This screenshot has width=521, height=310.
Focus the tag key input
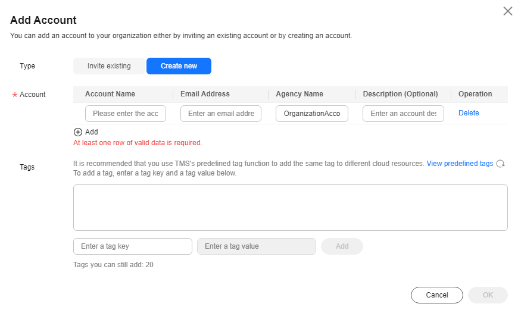[133, 246]
